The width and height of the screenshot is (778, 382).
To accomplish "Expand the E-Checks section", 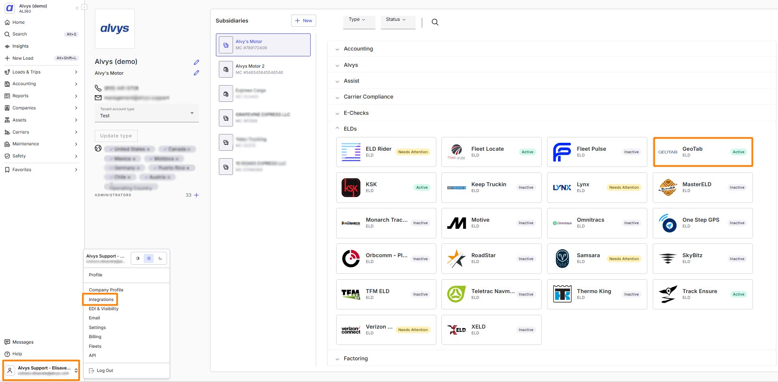I will point(551,113).
